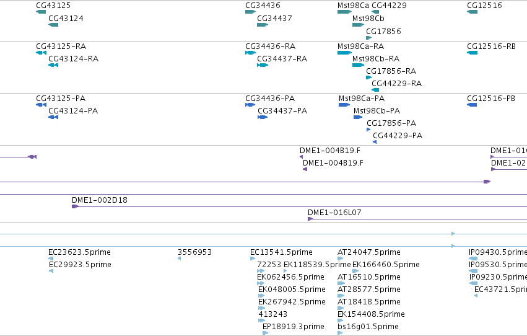Click the Mst98Ca-PA label text
The height and width of the screenshot is (336, 527).
pyautogui.click(x=362, y=98)
